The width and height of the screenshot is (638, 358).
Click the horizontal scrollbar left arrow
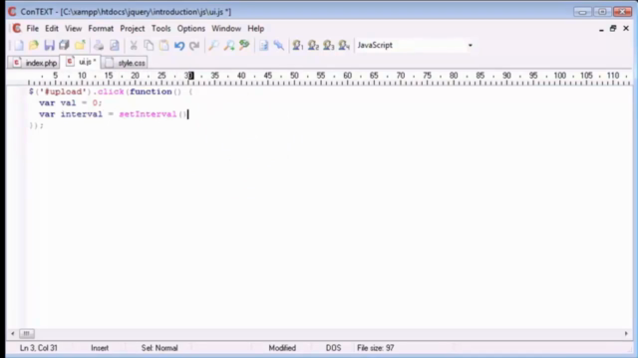coord(13,334)
